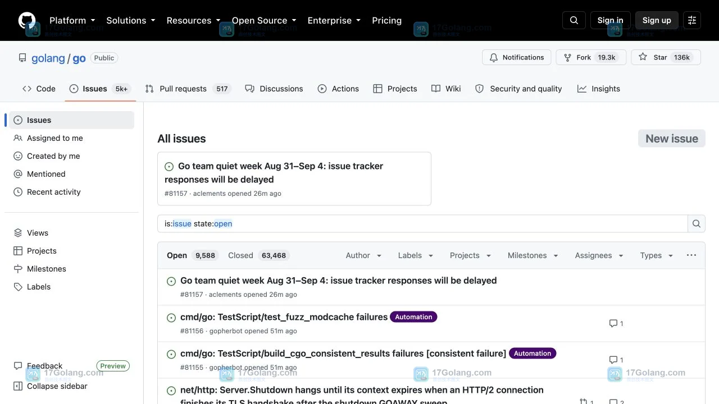Viewport: 719px width, 404px height.
Task: Click the New issue button
Action: click(671, 139)
